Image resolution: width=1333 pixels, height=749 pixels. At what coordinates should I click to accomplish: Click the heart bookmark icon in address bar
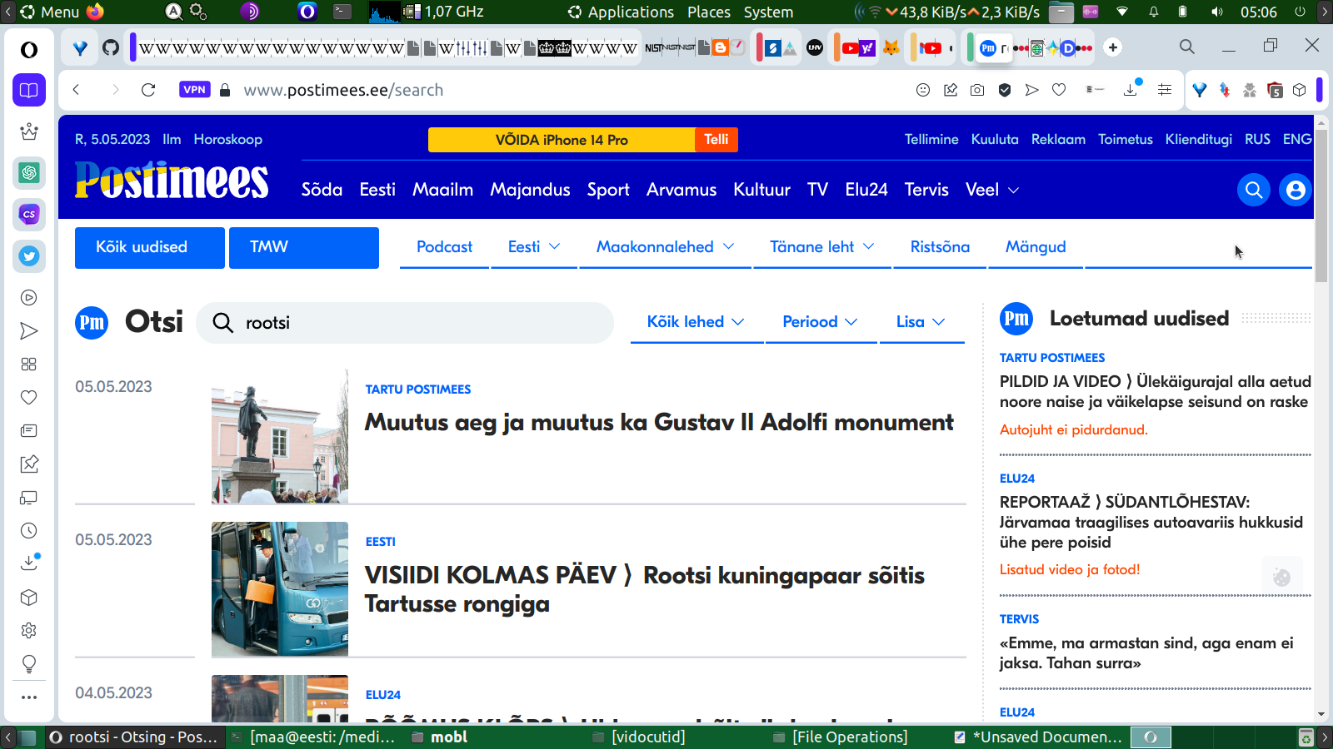[x=1059, y=90]
